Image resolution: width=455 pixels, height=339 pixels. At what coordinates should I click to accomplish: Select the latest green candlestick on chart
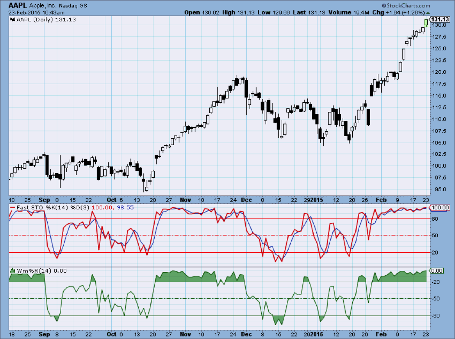tap(426, 22)
